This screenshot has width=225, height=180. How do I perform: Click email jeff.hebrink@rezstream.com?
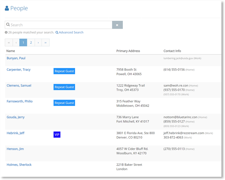tap(184, 133)
